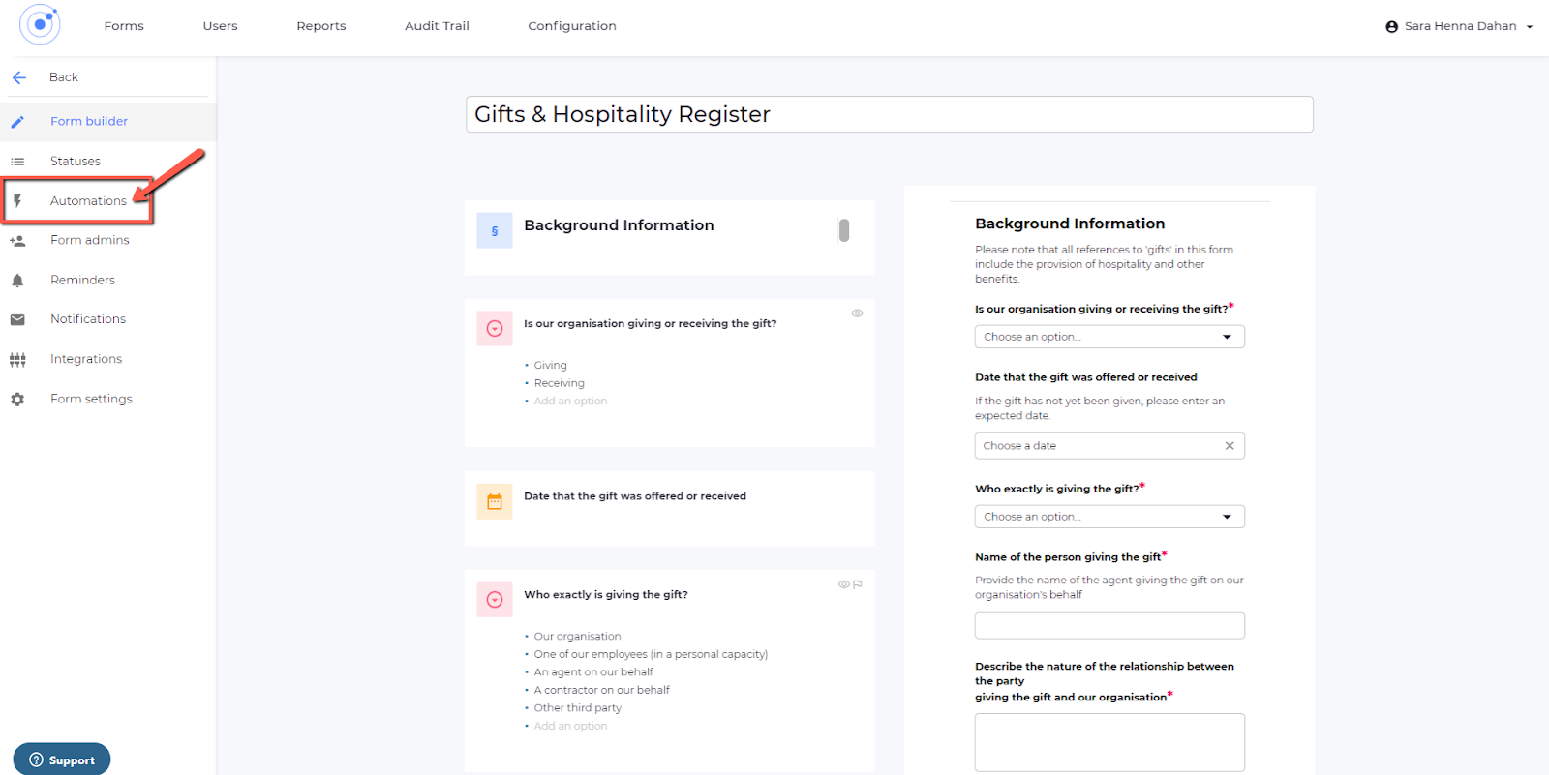Open the Who exactly is giving dropdown

[x=1109, y=517]
